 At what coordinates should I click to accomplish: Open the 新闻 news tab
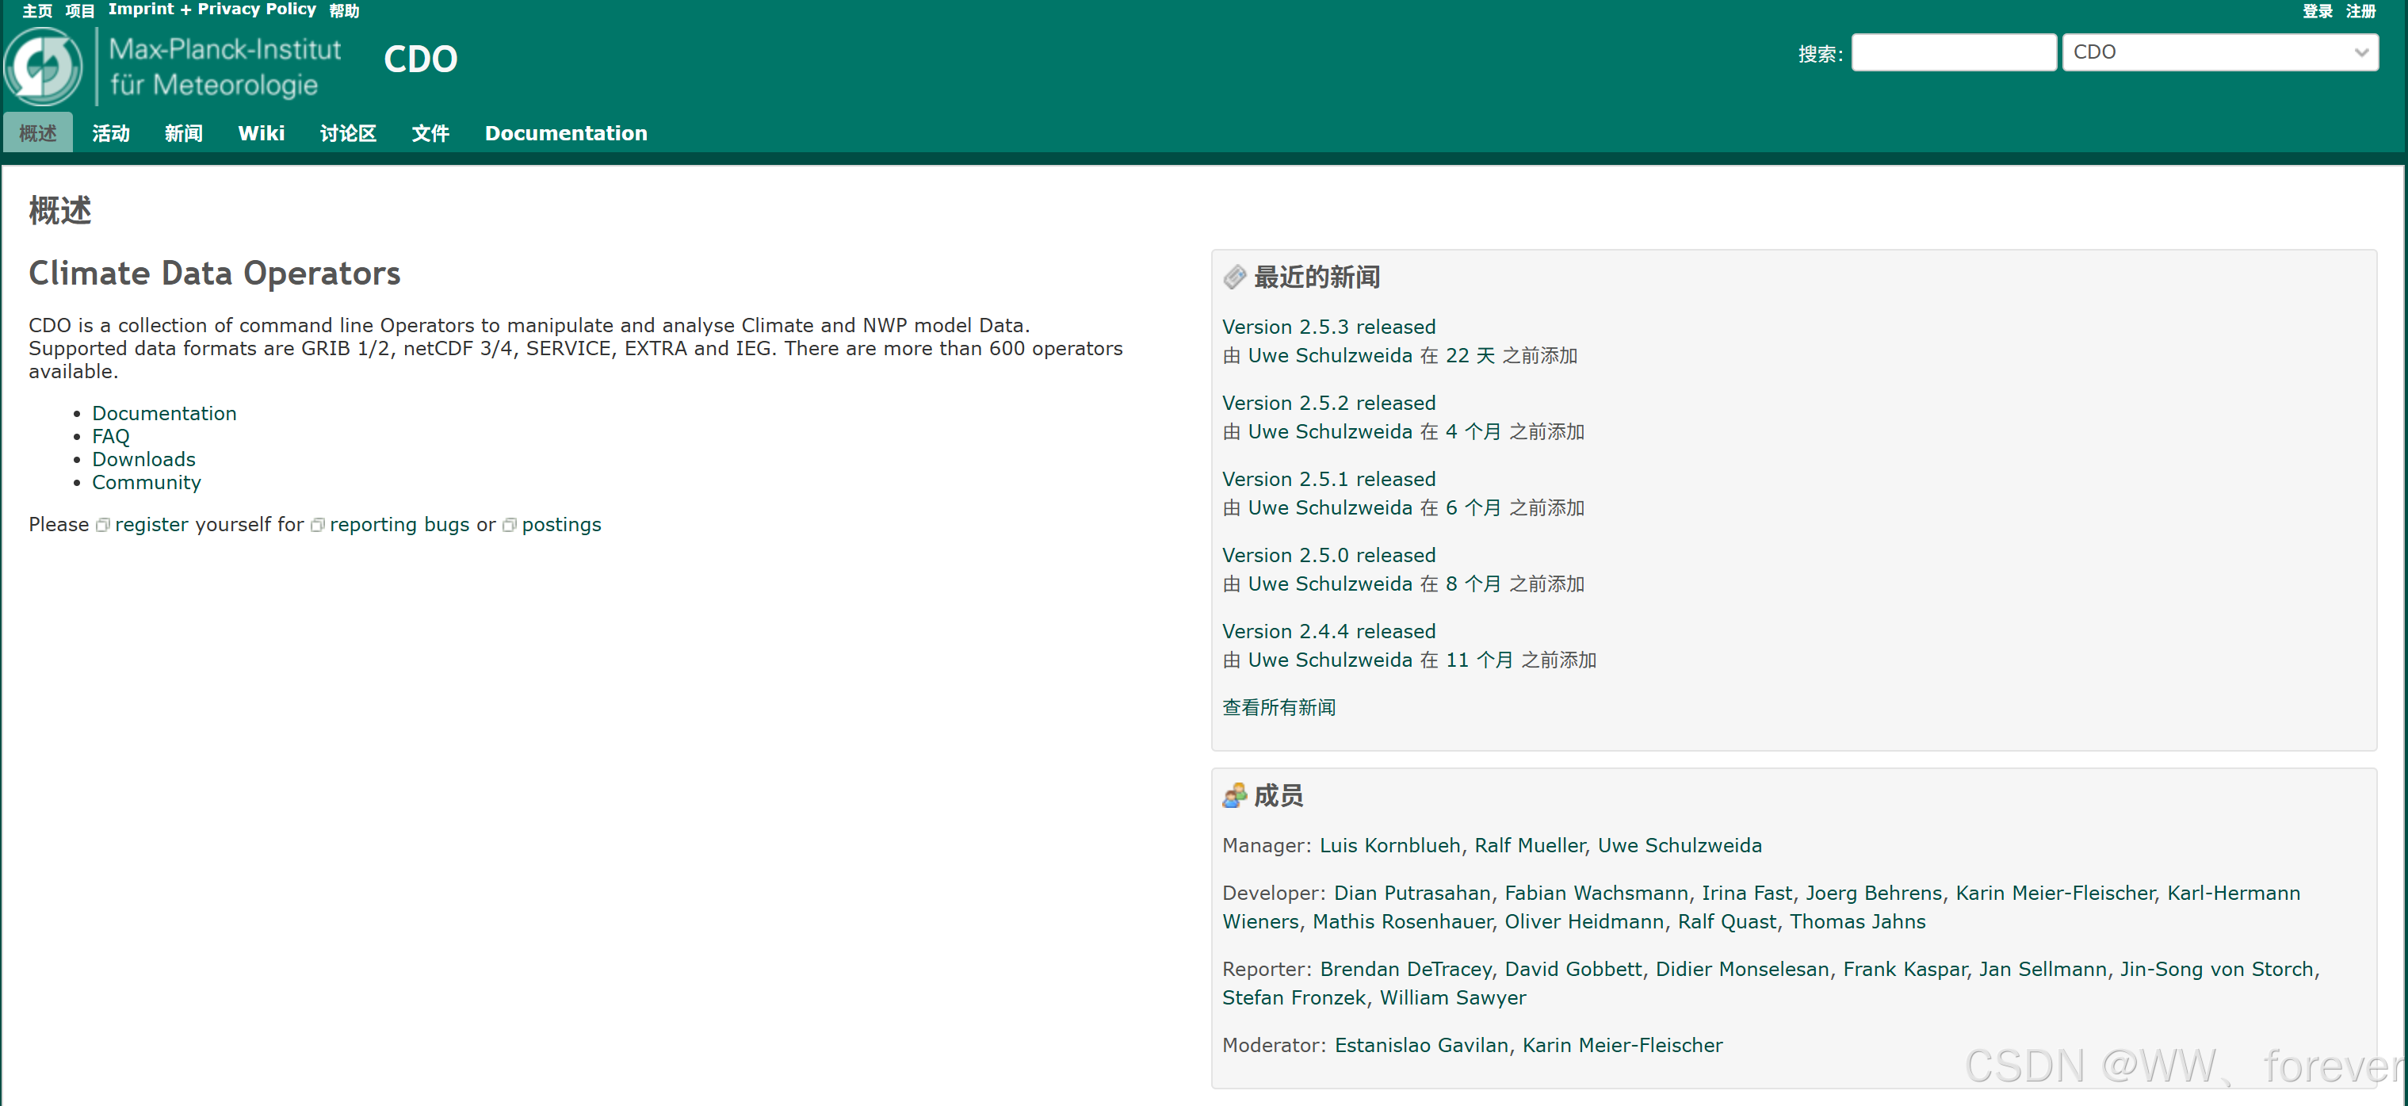click(184, 132)
